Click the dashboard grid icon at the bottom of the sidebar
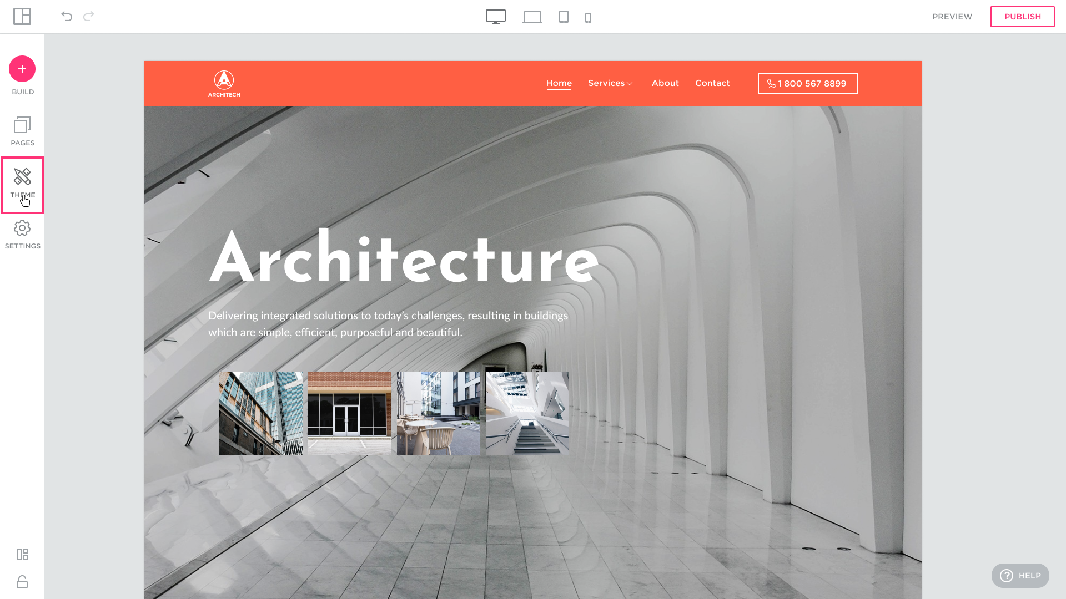The height and width of the screenshot is (599, 1066). [x=22, y=554]
